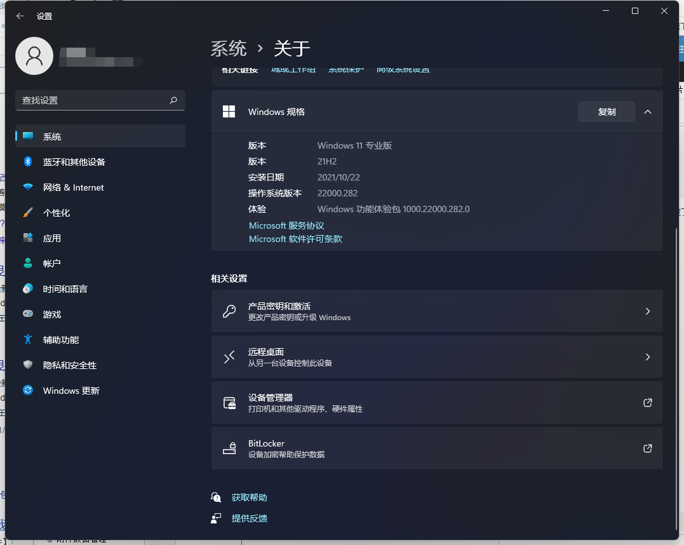Select the paintbrush icon for 个性化
This screenshot has height=545, width=684.
28,213
